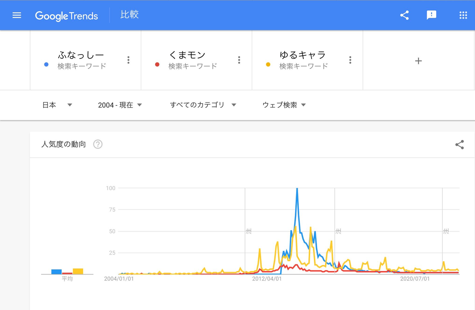475x310 pixels.
Task: Send feedback using the header feedback icon
Action: 431,15
